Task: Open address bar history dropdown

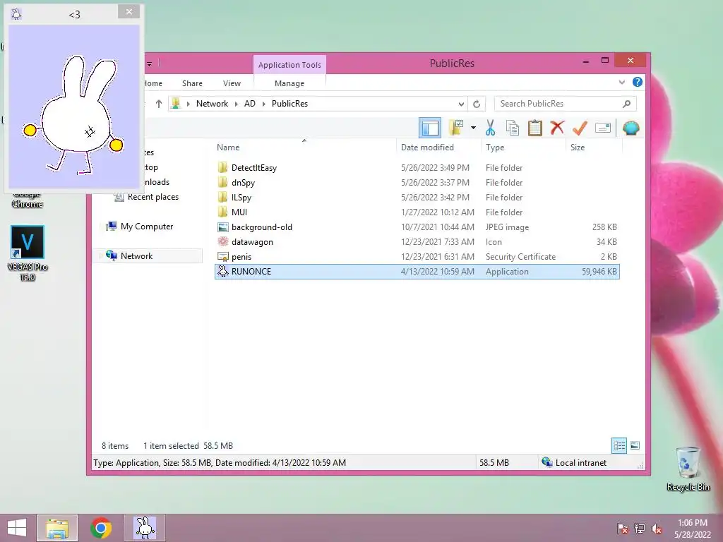Action: (461, 104)
